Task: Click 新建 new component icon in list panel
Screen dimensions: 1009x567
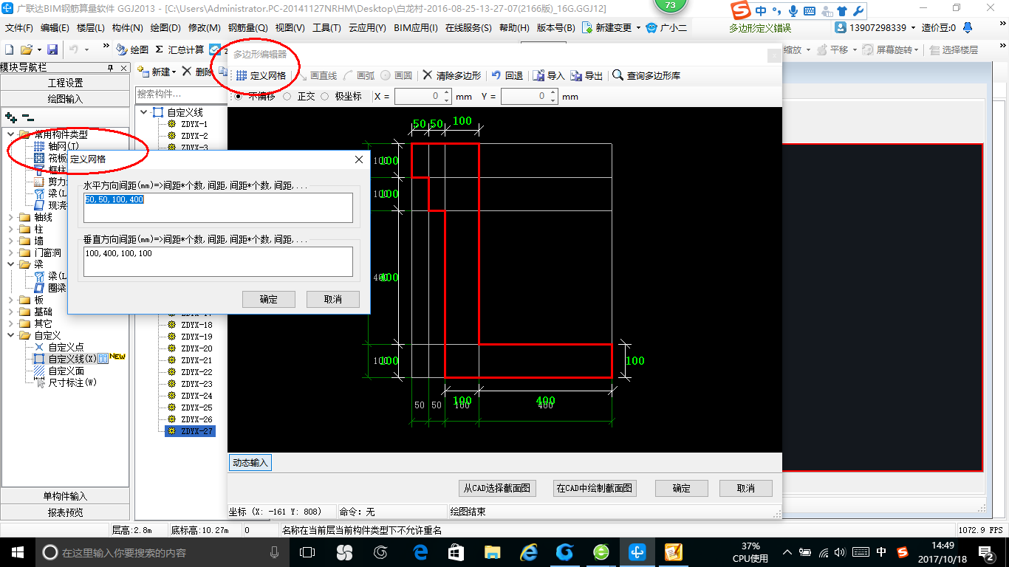Action: pyautogui.click(x=143, y=72)
